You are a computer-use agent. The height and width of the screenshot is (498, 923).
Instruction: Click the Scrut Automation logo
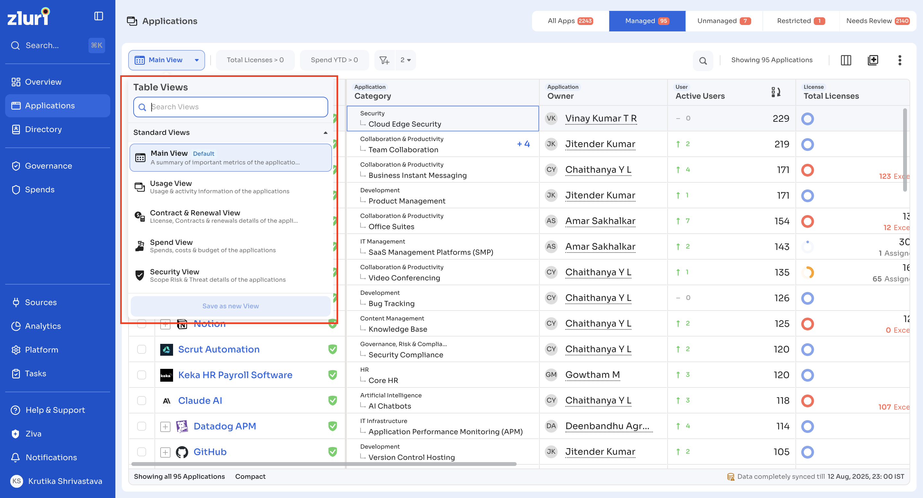pos(167,349)
